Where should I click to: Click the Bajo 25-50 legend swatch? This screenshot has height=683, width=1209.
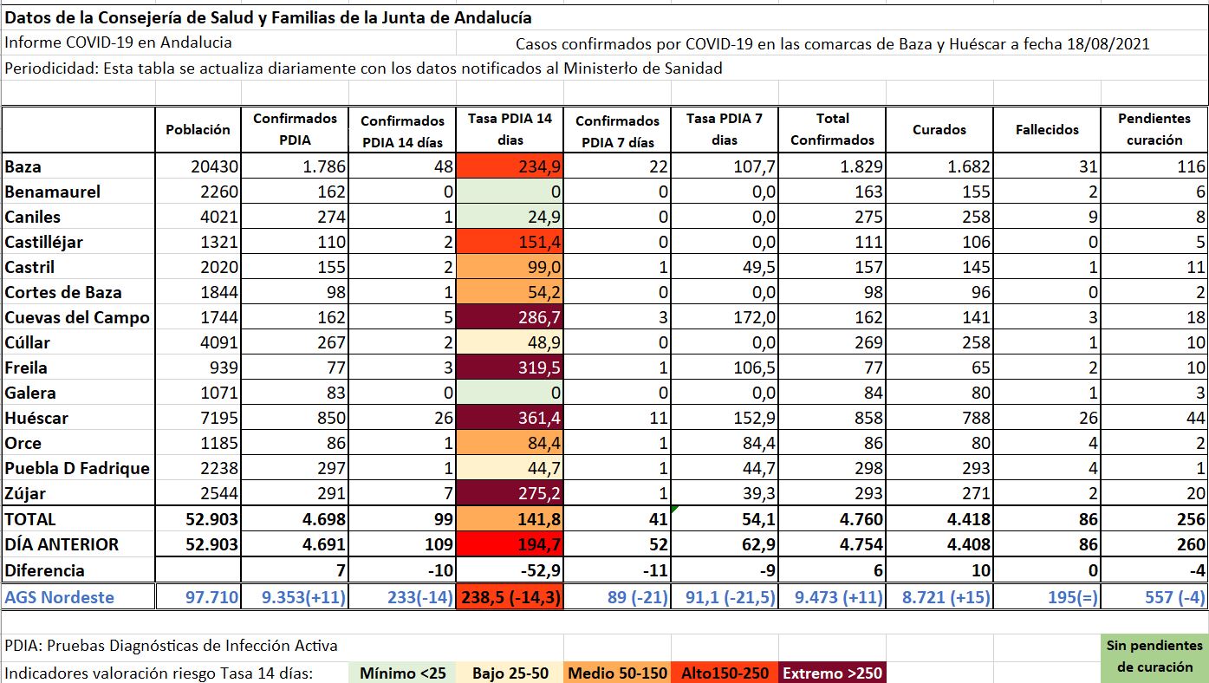(510, 673)
